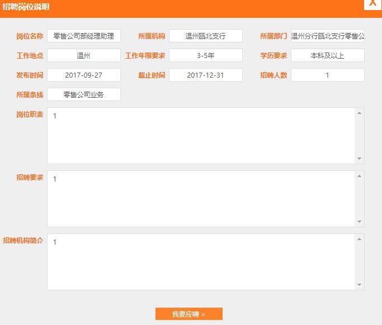Focus the 工作地点 field showing 温州
Viewport: 382px width, 325px height.
[x=84, y=56]
